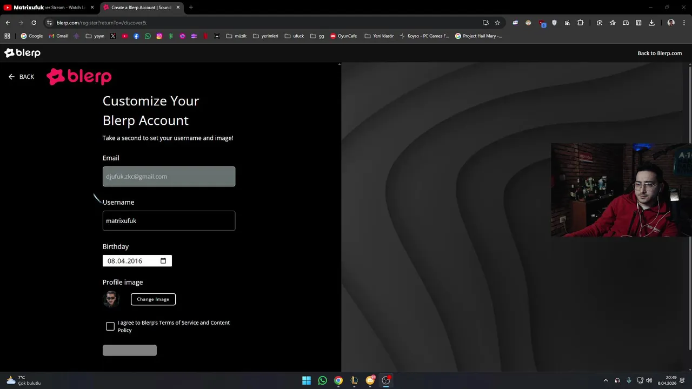The width and height of the screenshot is (692, 389).
Task: Bookmark this page with the star icon
Action: coord(497,23)
